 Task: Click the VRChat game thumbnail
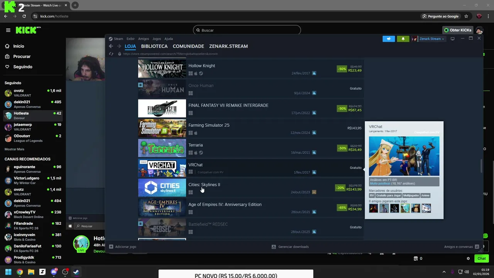pyautogui.click(x=162, y=168)
